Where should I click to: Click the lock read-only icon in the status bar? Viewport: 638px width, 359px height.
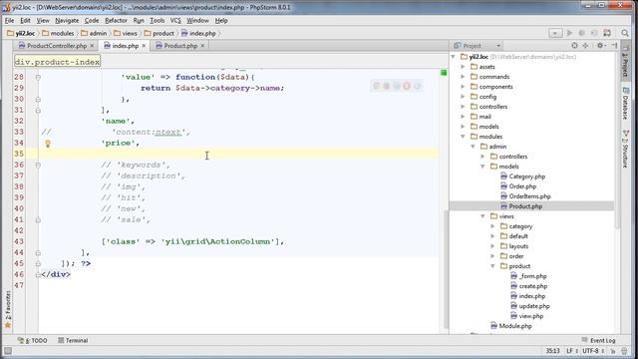click(x=613, y=351)
